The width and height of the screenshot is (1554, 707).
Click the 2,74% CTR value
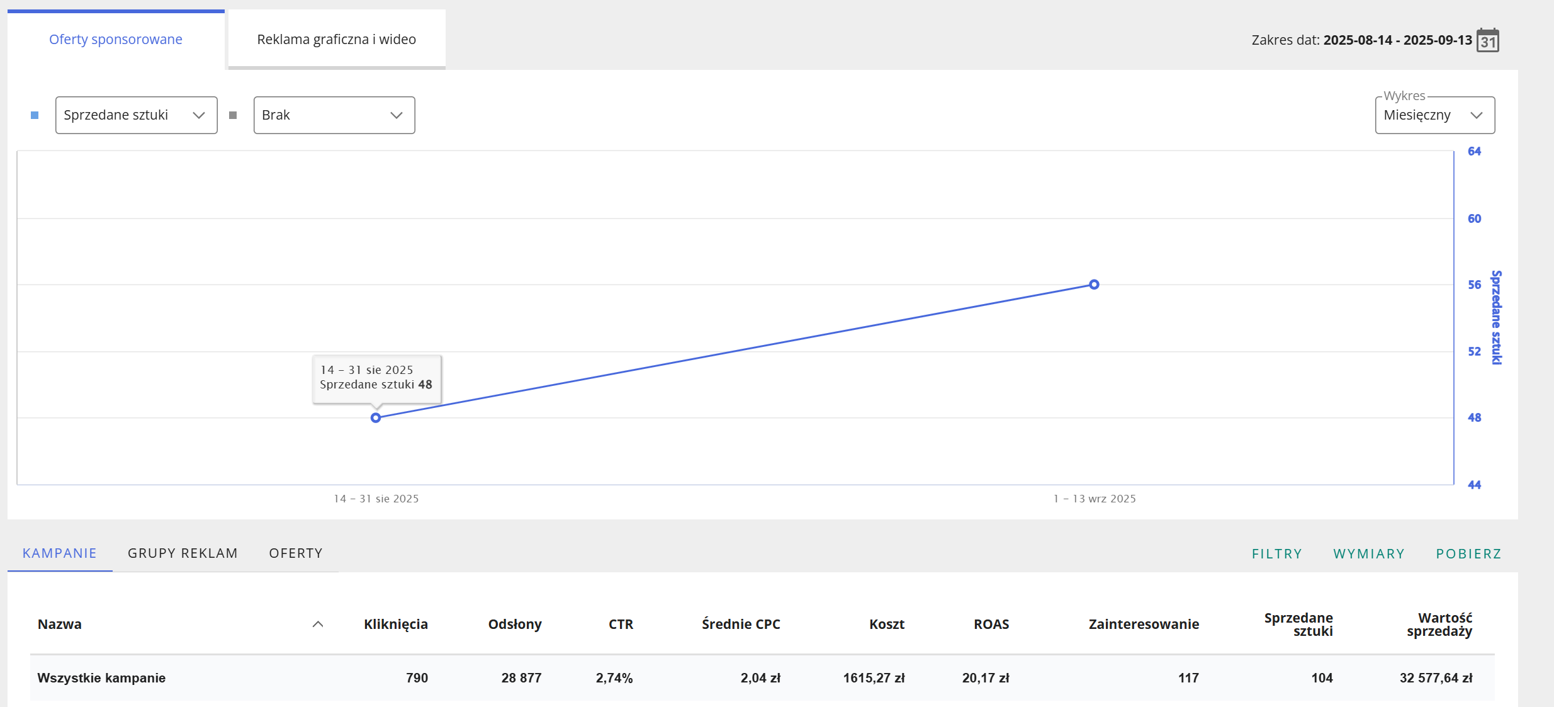pos(614,678)
